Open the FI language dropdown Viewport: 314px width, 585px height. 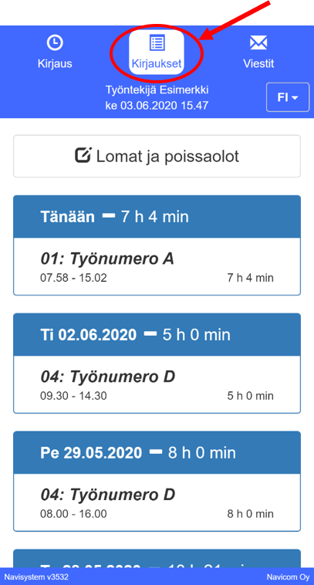[x=288, y=97]
